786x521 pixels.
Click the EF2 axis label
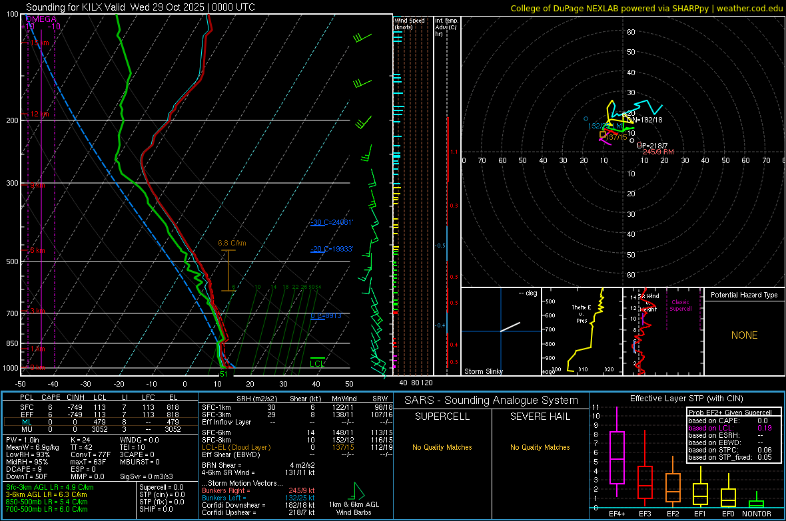(673, 514)
